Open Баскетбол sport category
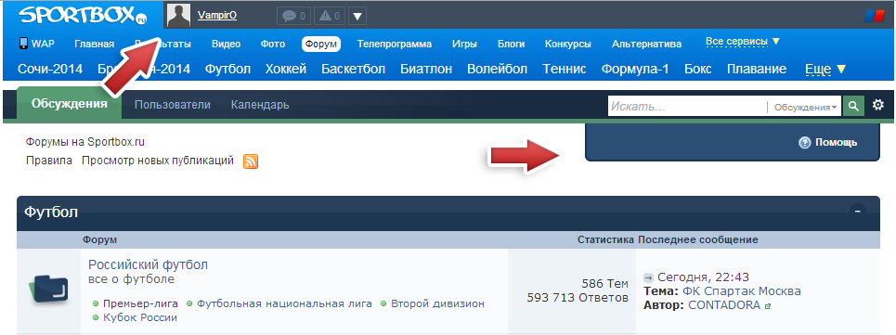 pyautogui.click(x=353, y=69)
